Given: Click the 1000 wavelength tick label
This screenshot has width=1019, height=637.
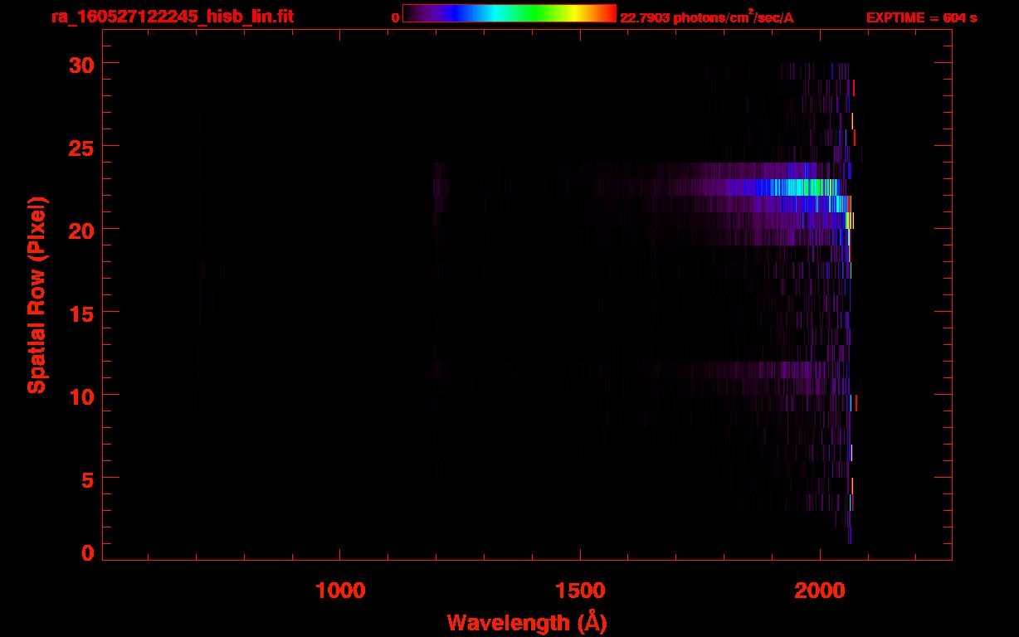Looking at the screenshot, I should 340,591.
